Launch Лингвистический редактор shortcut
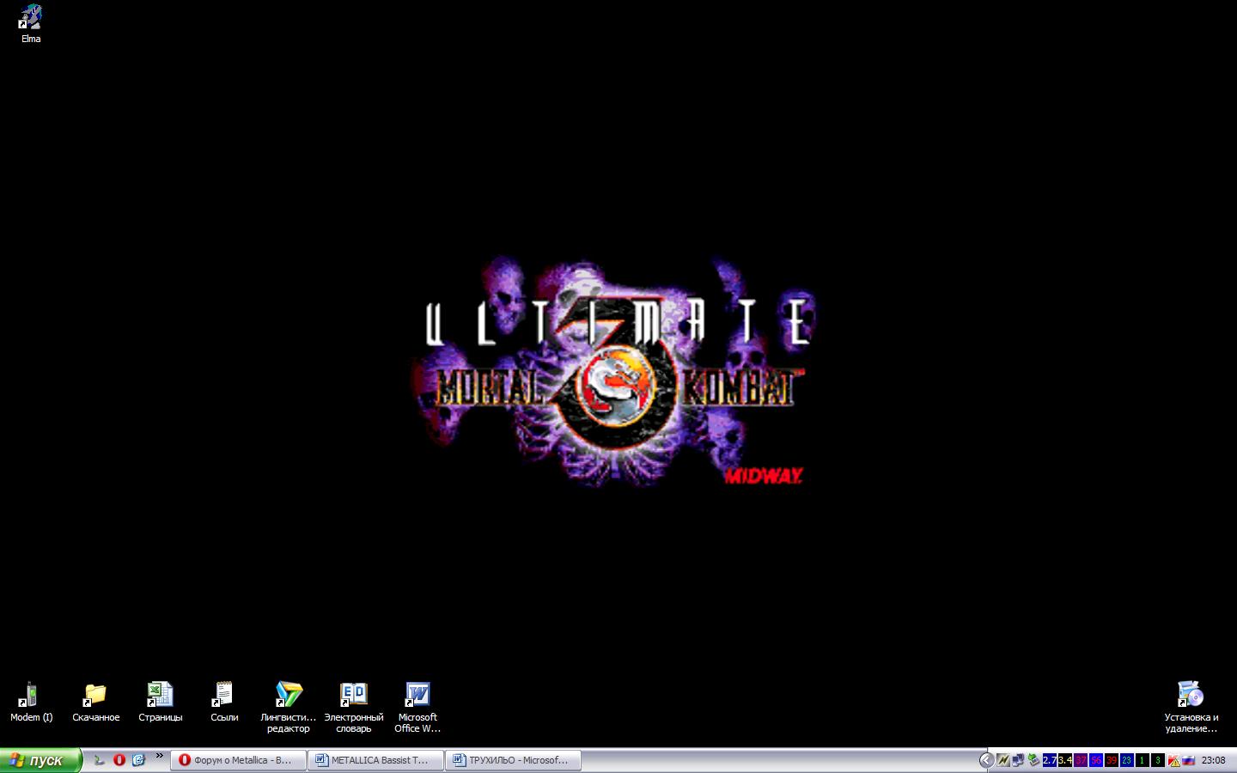The width and height of the screenshot is (1237, 773). click(289, 694)
